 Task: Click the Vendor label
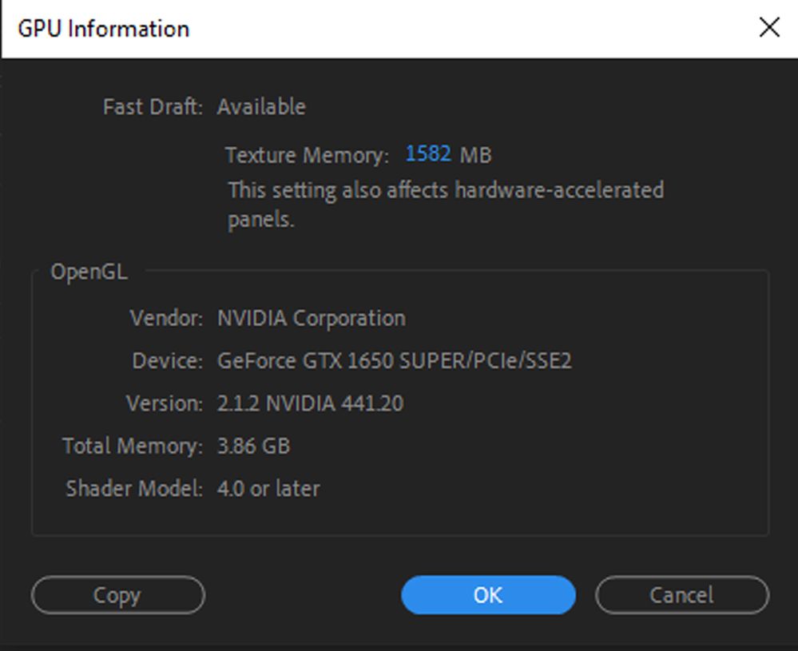[166, 318]
